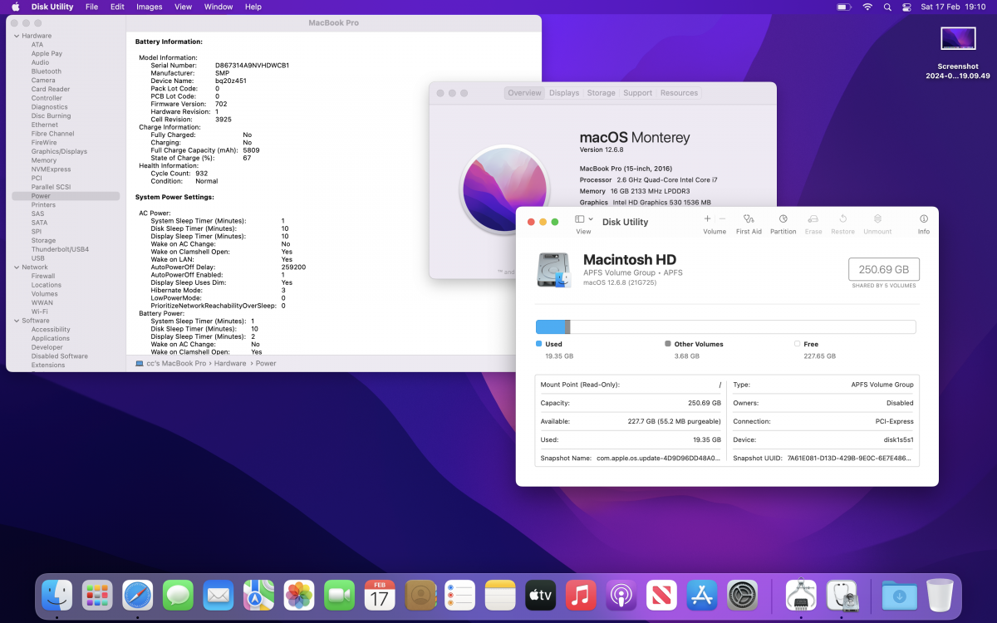Click the Remove Volume minus button in Disk Utility
Image resolution: width=997 pixels, height=623 pixels.
coord(722,218)
